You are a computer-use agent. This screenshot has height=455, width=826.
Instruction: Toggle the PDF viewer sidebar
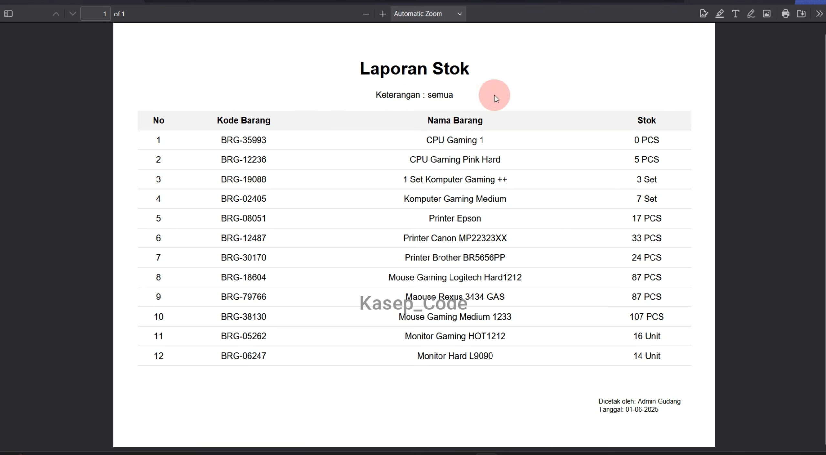click(x=8, y=14)
